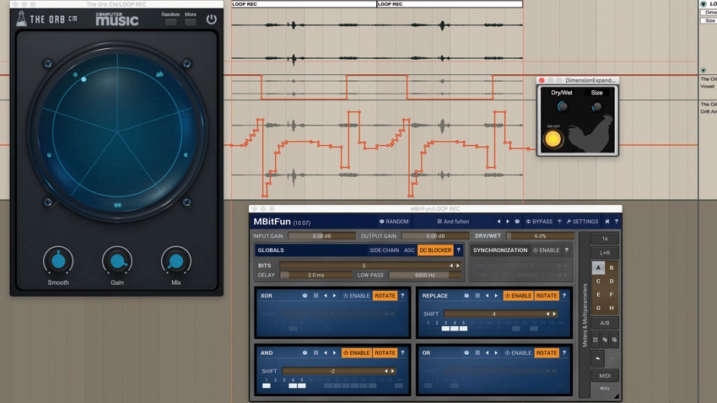This screenshot has width=717, height=403.
Task: Open the 1x oversampling selector
Action: coord(605,239)
